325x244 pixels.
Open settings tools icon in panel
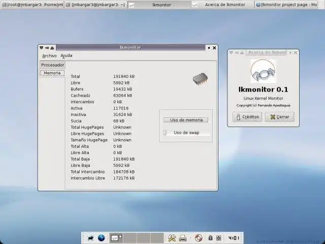172,238
